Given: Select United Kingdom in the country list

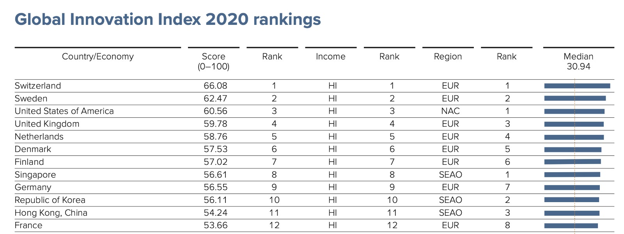Looking at the screenshot, I should [x=47, y=124].
